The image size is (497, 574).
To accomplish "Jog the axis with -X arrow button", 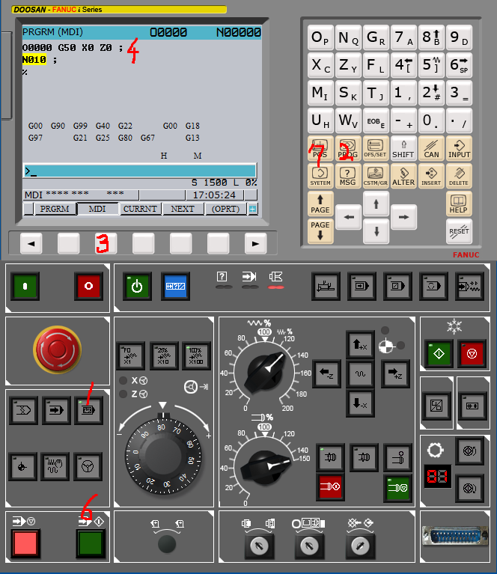I will tap(360, 403).
